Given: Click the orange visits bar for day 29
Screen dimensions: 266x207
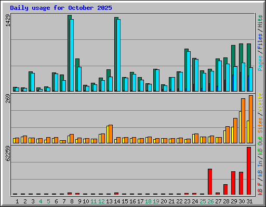Looking at the screenshot, I should pyautogui.click(x=235, y=130).
